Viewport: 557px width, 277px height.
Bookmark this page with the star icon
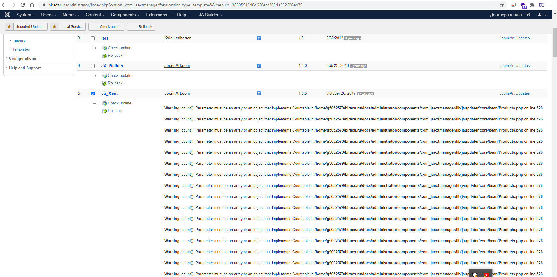(502, 5)
